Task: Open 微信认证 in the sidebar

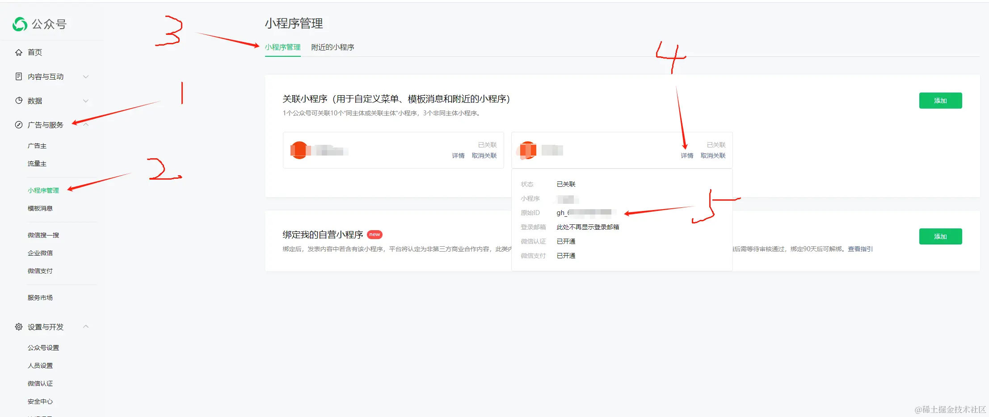Action: click(40, 383)
